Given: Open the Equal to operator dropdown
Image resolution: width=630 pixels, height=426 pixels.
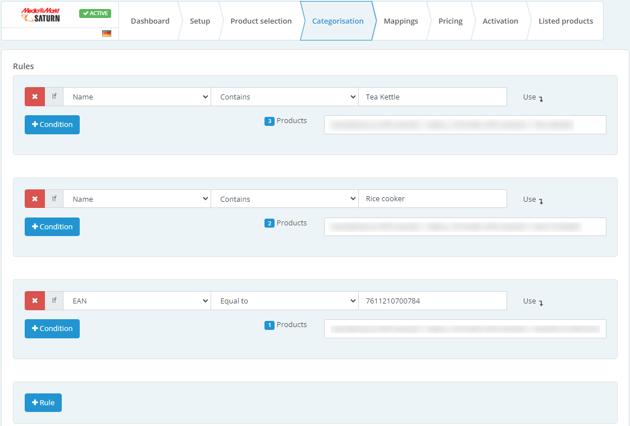Looking at the screenshot, I should click(285, 301).
